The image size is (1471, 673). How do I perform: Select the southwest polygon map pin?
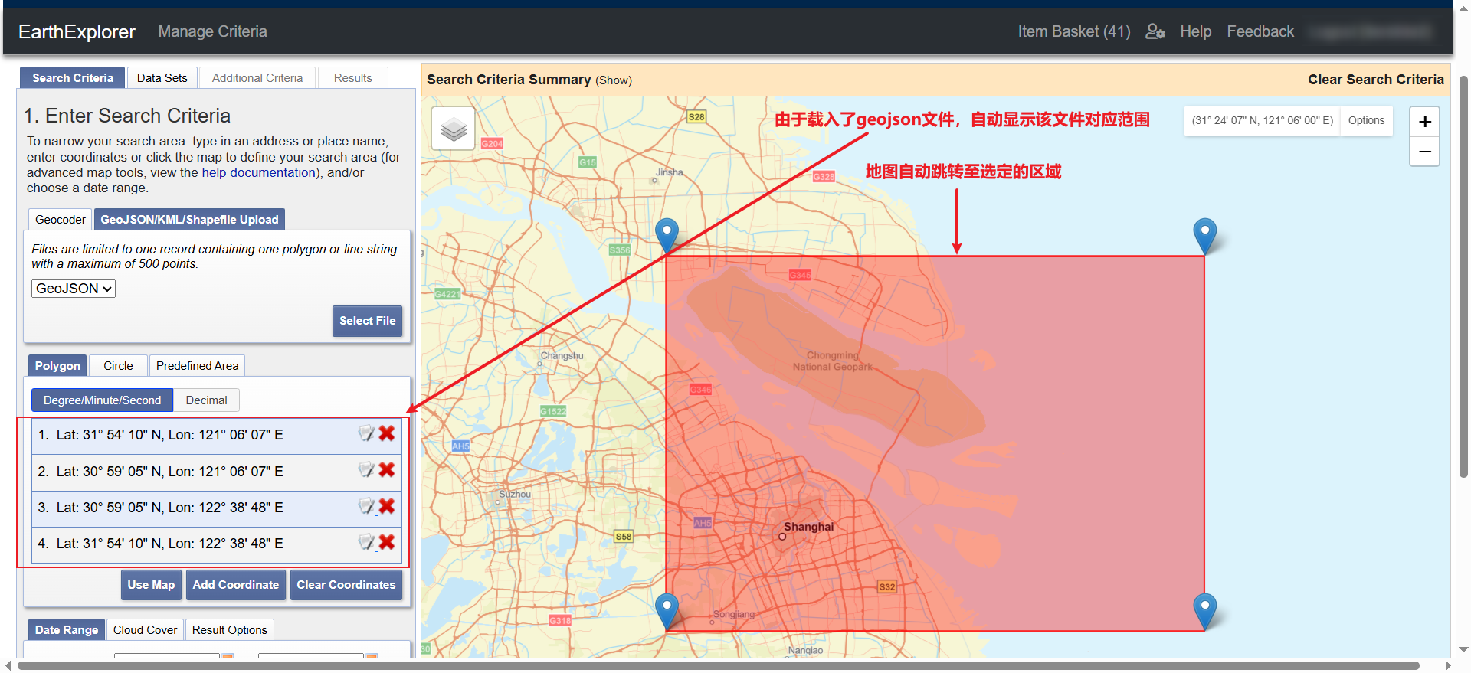pyautogui.click(x=667, y=610)
